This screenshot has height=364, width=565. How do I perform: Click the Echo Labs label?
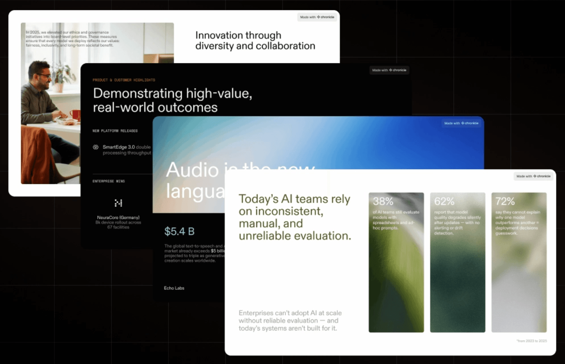[x=174, y=288]
